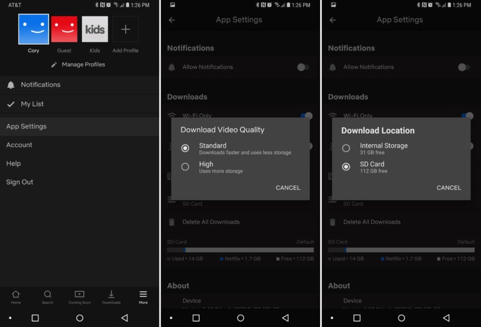Choose SD Card download location
Viewport: 481px width, 327px height.
tap(401, 167)
